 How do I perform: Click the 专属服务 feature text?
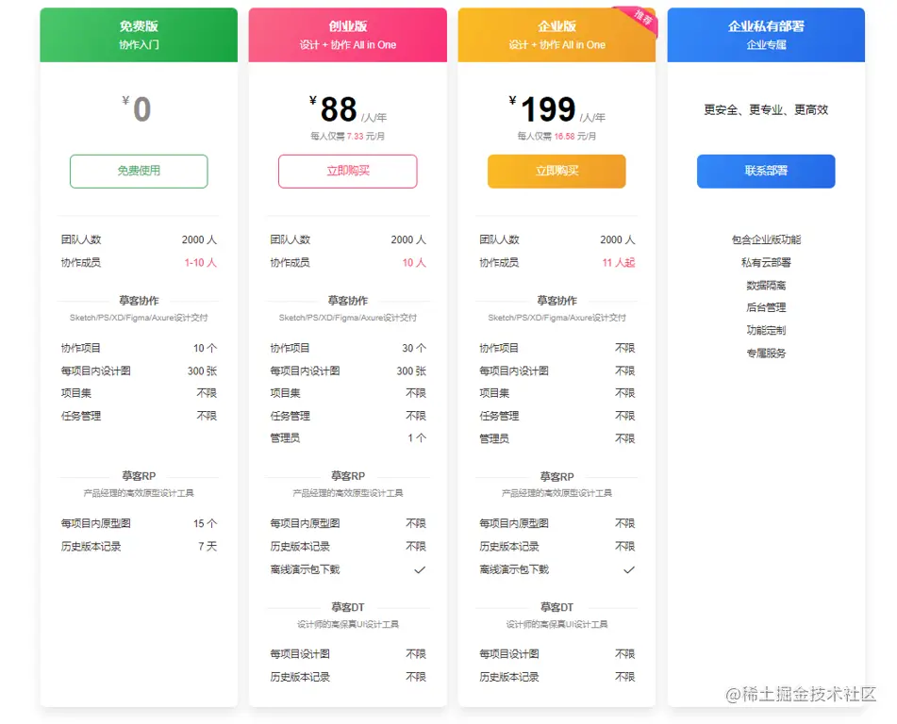pyautogui.click(x=766, y=353)
